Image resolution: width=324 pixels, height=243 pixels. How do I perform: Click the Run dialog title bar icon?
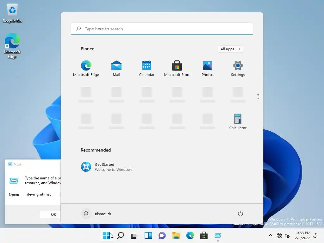click(x=10, y=164)
